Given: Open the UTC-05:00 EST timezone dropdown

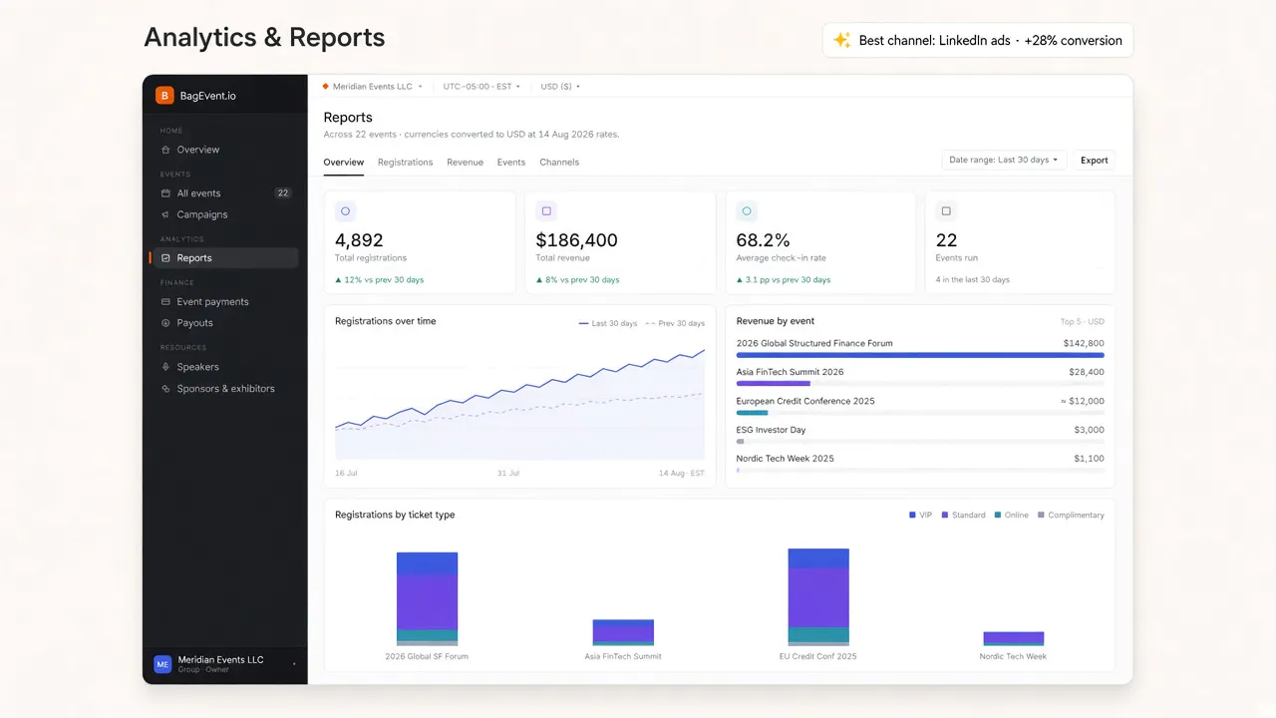Looking at the screenshot, I should (x=481, y=87).
